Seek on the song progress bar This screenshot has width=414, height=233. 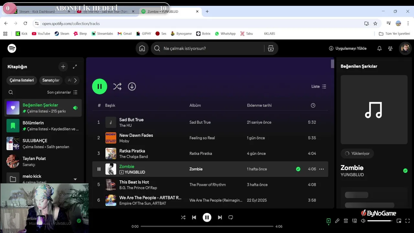207,227
